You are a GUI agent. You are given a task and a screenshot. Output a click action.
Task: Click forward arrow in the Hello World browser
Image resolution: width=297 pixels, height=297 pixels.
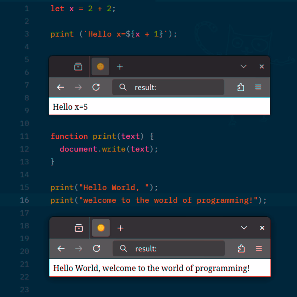79,249
